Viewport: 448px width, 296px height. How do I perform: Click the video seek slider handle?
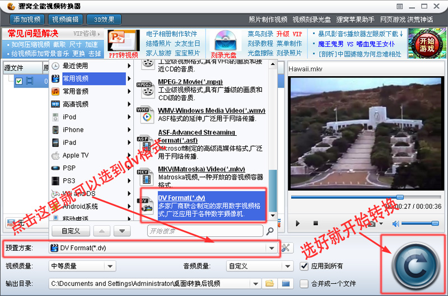click(x=400, y=197)
